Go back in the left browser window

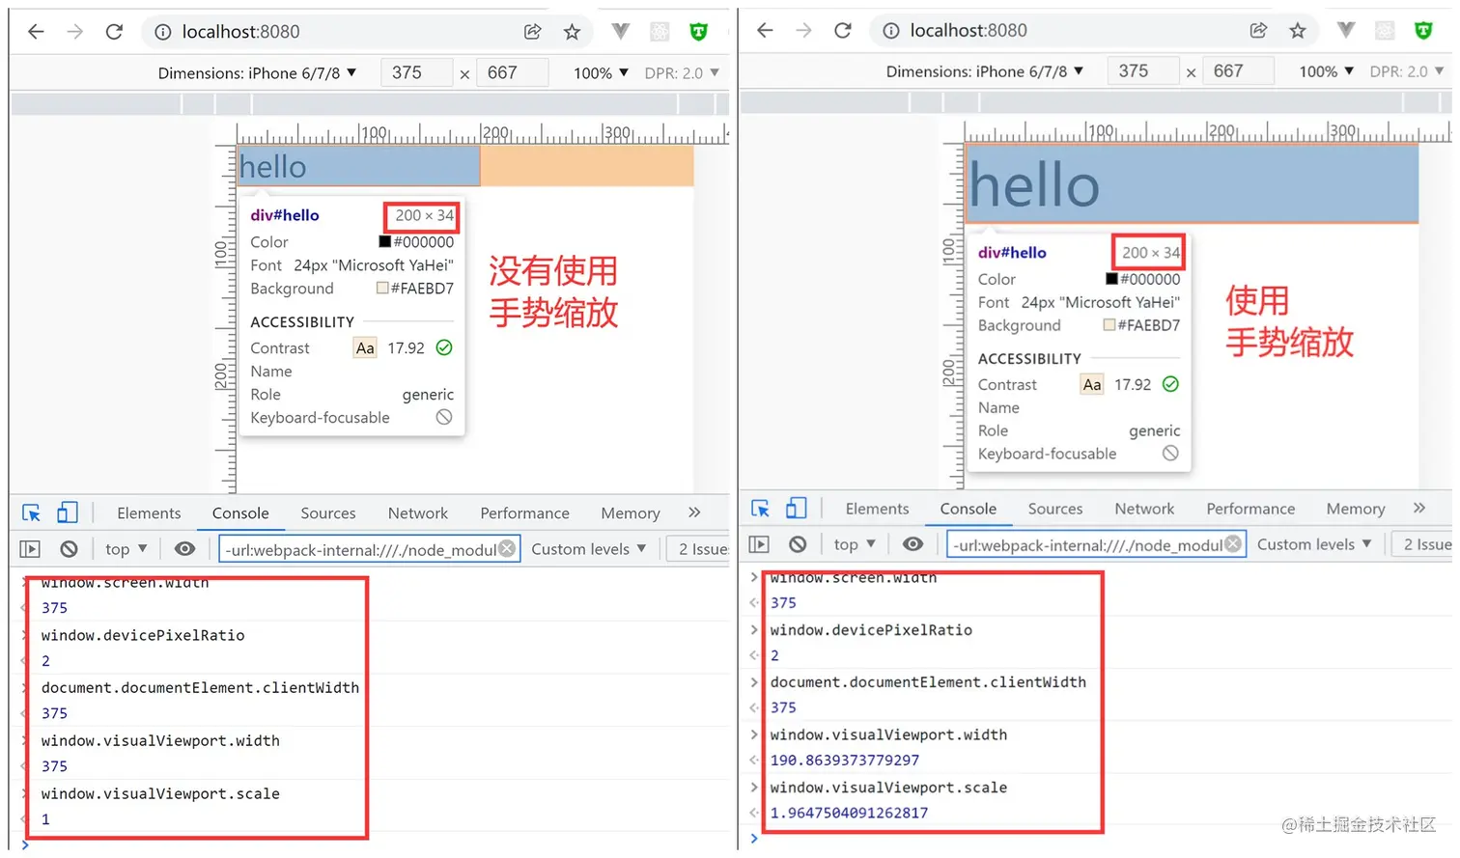[x=36, y=32]
